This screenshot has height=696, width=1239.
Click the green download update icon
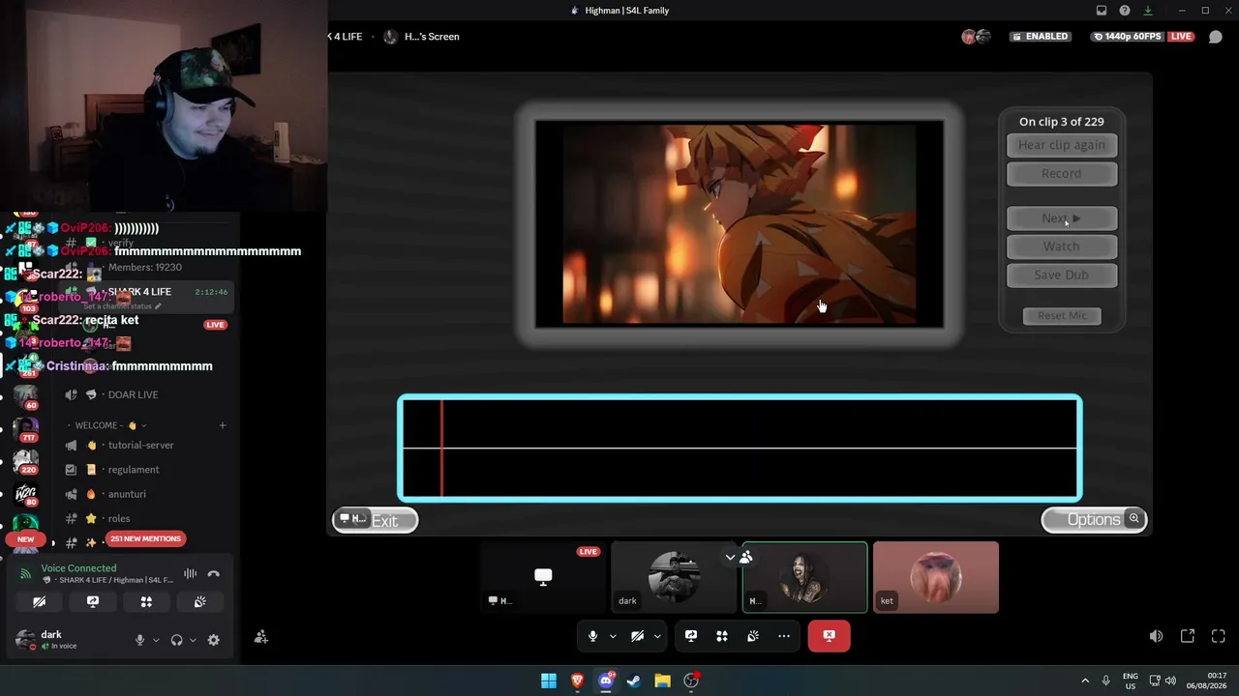pos(1148,11)
